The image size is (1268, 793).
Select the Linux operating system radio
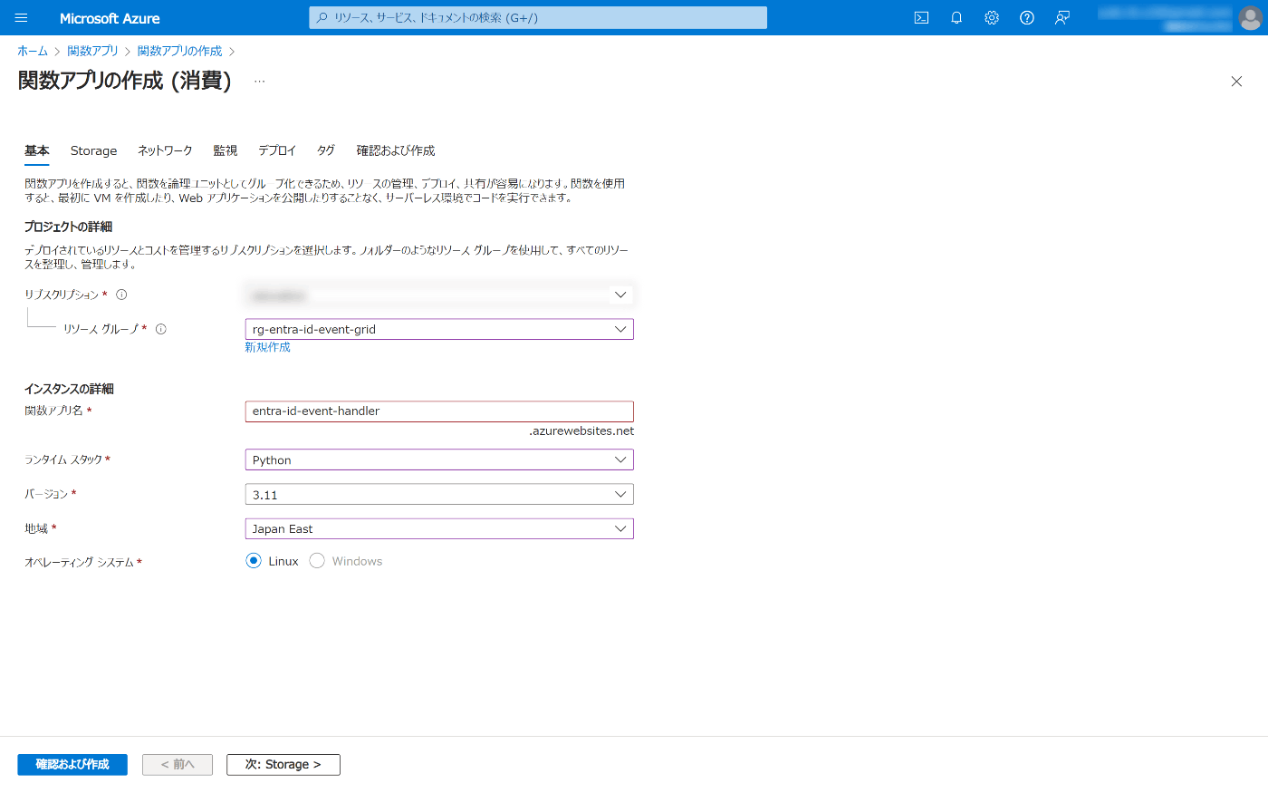(254, 561)
